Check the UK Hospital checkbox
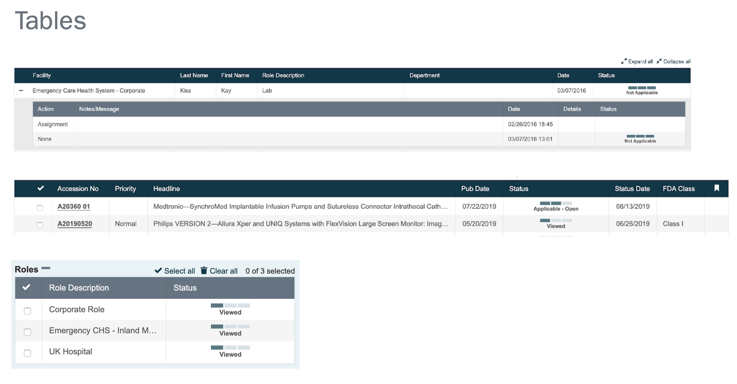The image size is (737, 384). click(x=28, y=353)
